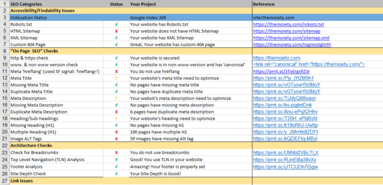Select row header 3
Image resolution: width=383 pixels, height=185 pixels.
(x=4, y=18)
